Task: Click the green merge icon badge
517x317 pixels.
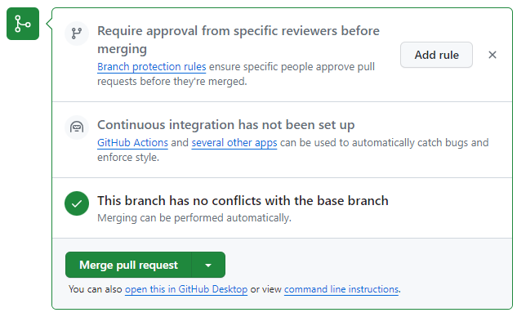Action: 23,24
